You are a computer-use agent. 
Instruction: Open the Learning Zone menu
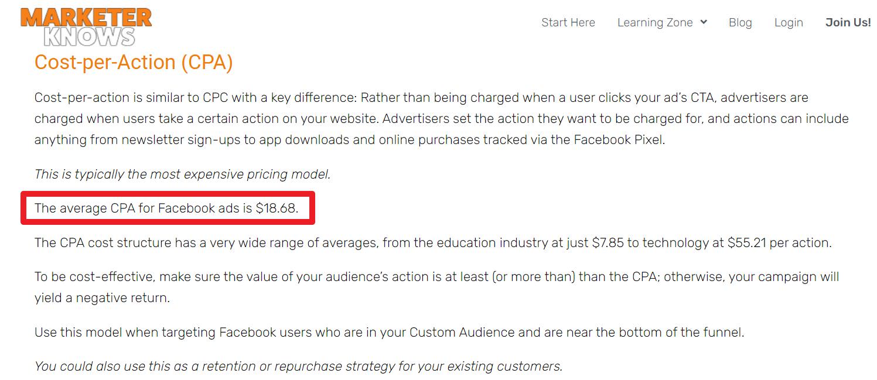656,22
